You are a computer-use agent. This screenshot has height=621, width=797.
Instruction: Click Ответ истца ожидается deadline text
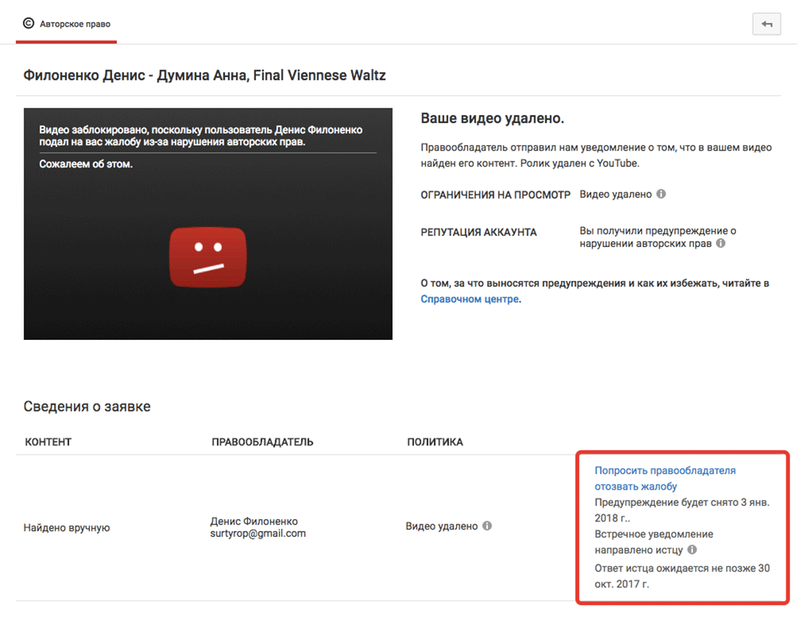[682, 576]
